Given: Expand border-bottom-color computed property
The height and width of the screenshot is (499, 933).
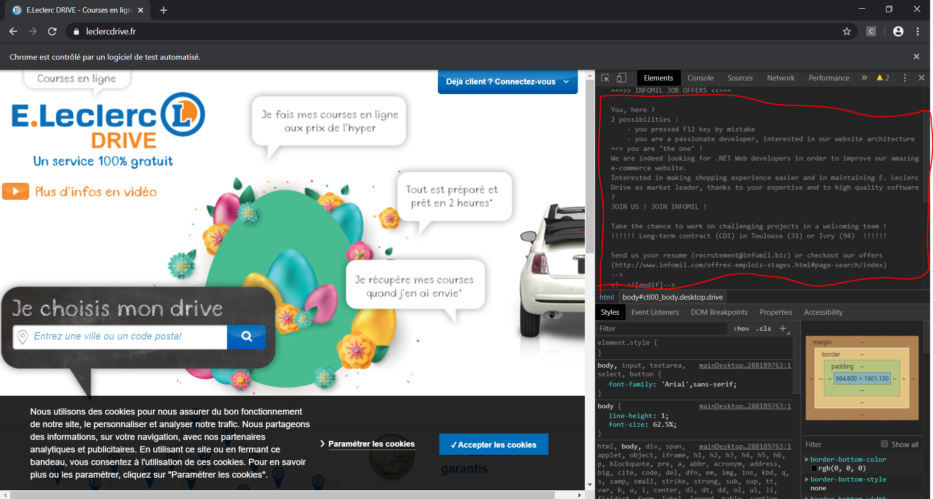Looking at the screenshot, I should (x=807, y=459).
